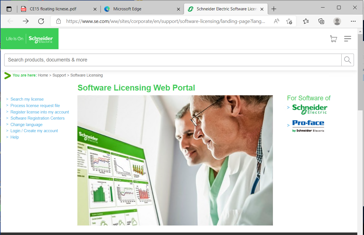This screenshot has height=235, width=364.
Task: Click the Software Licensing breadcrumb text
Action: tap(87, 75)
